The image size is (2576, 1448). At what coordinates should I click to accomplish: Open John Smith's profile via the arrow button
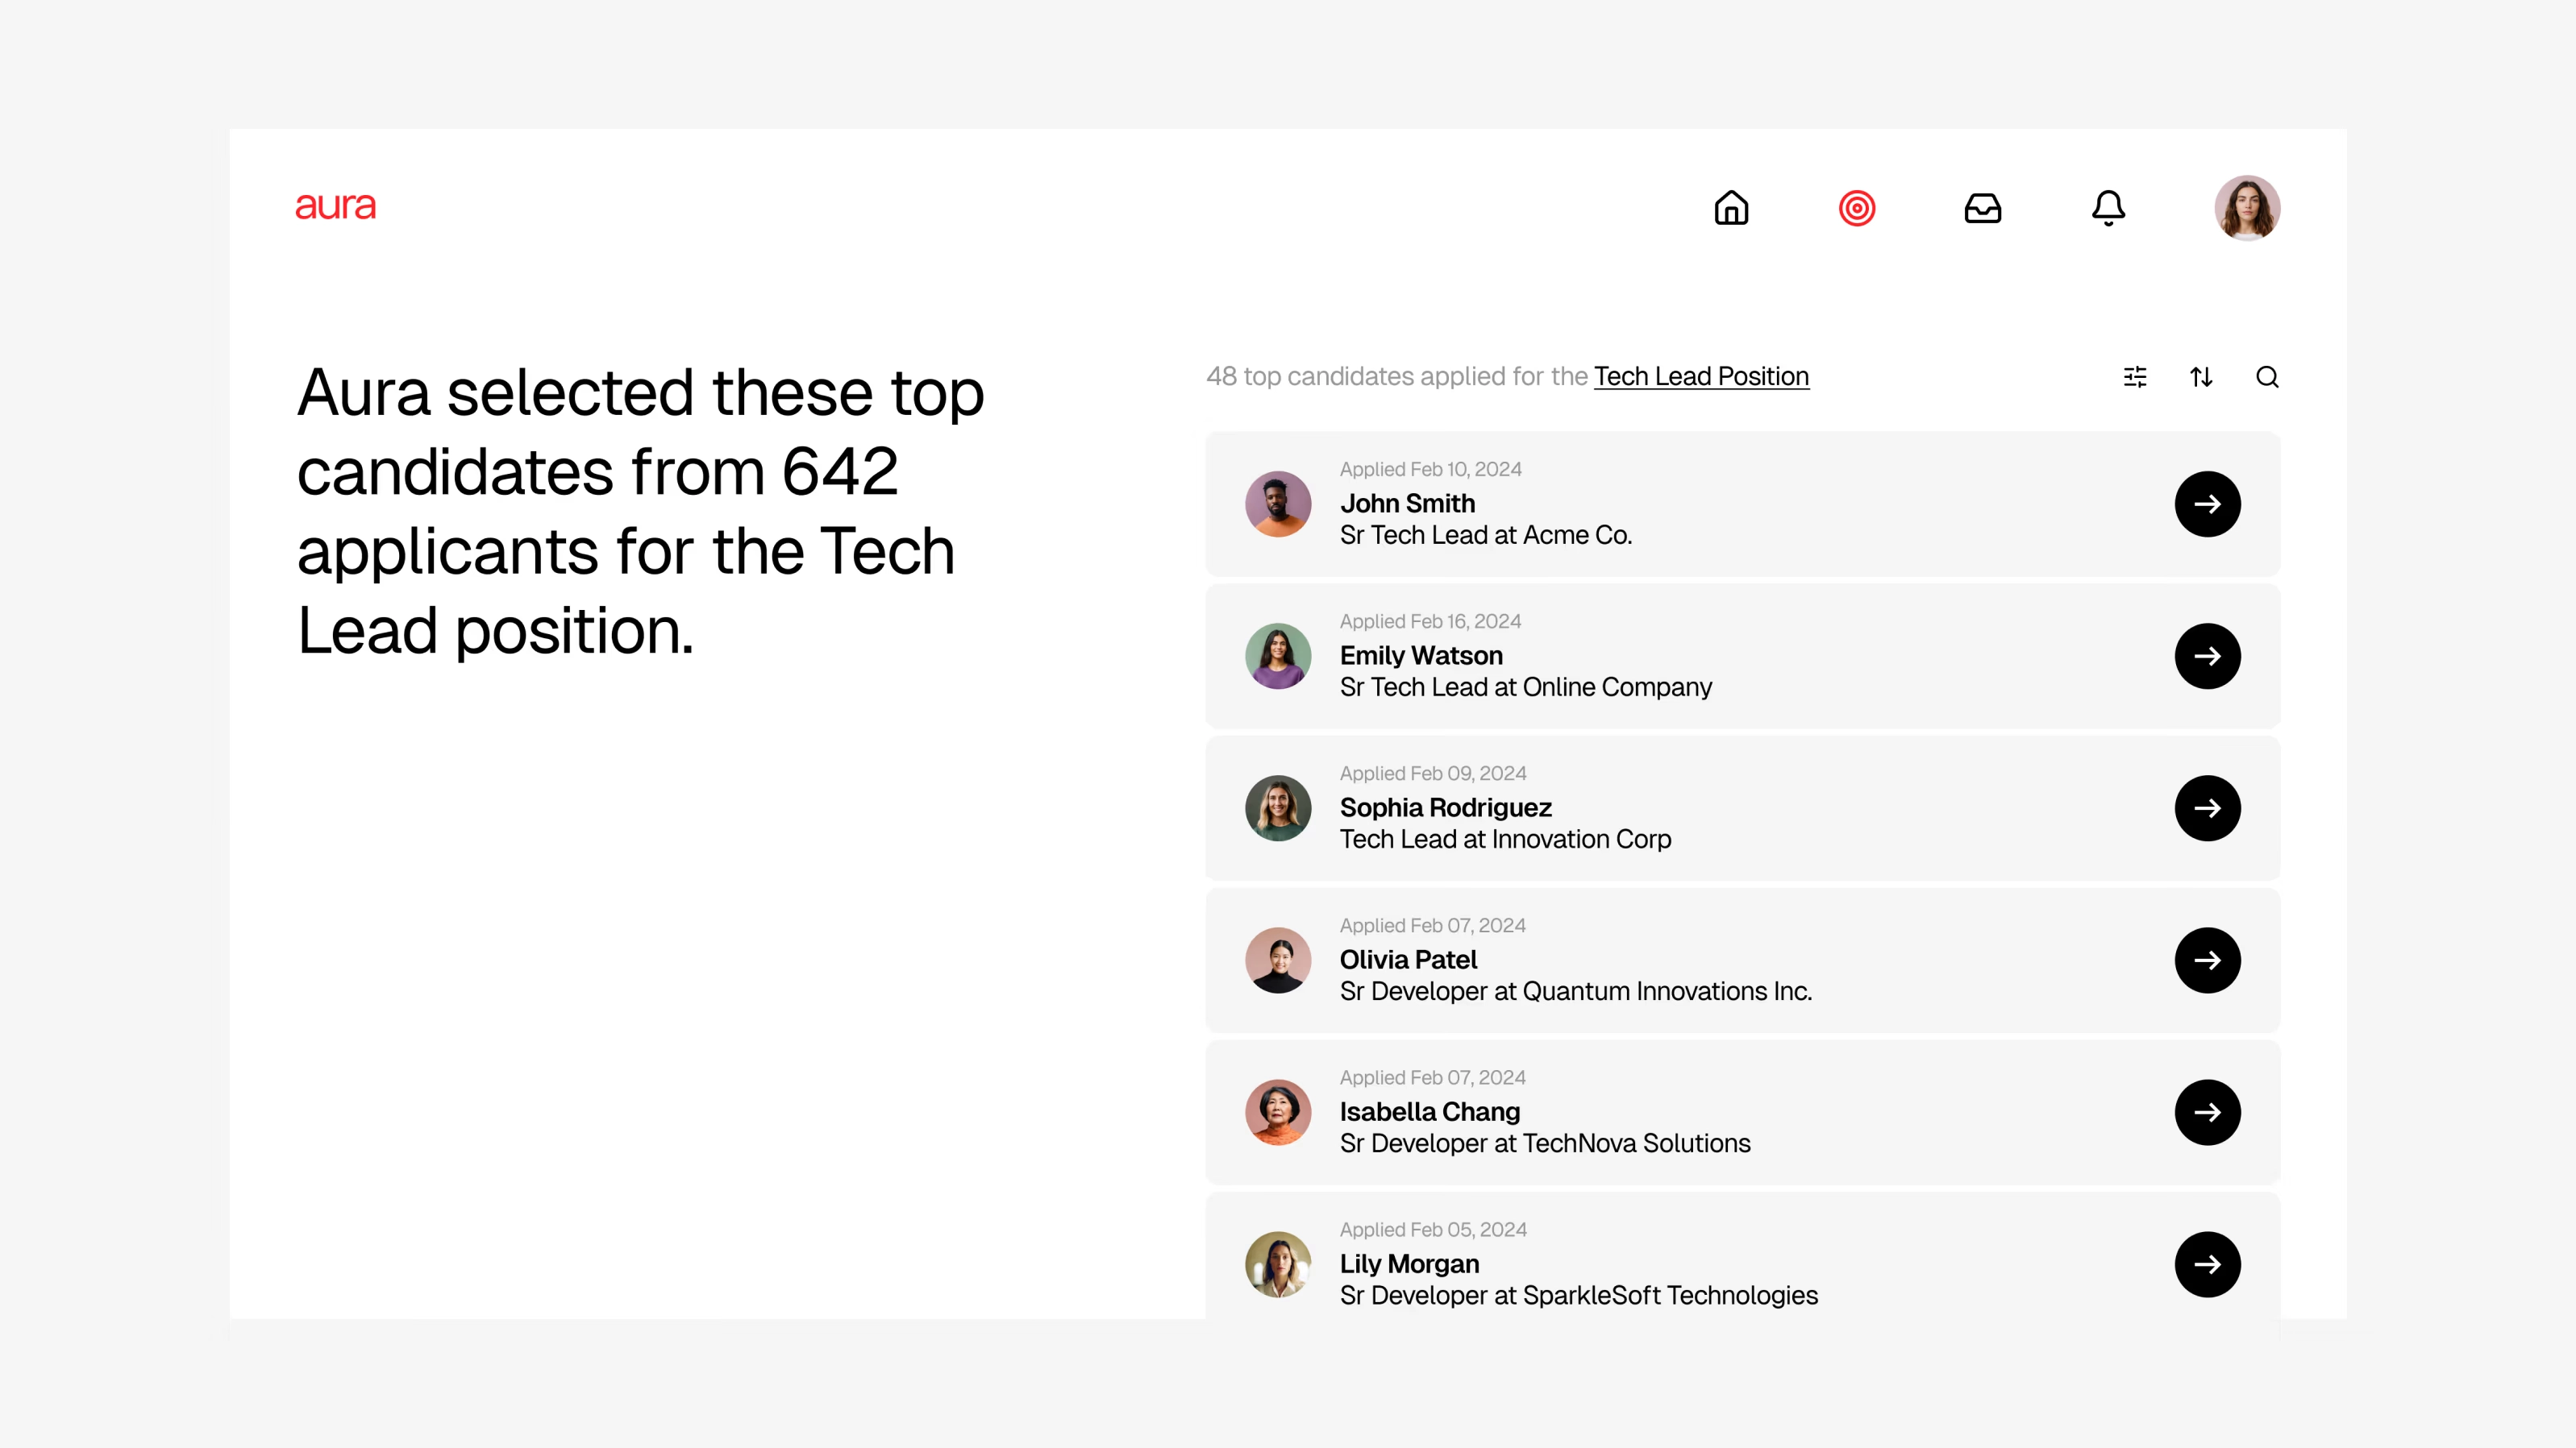[2208, 504]
